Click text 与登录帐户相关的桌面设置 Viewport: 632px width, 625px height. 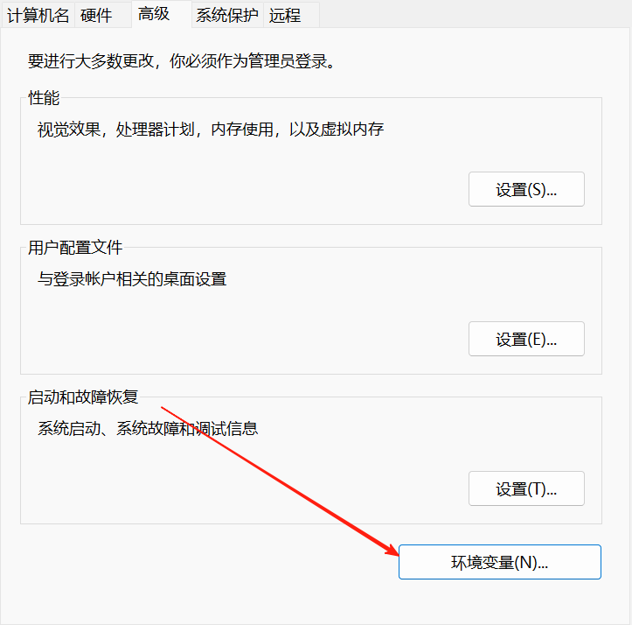(132, 279)
